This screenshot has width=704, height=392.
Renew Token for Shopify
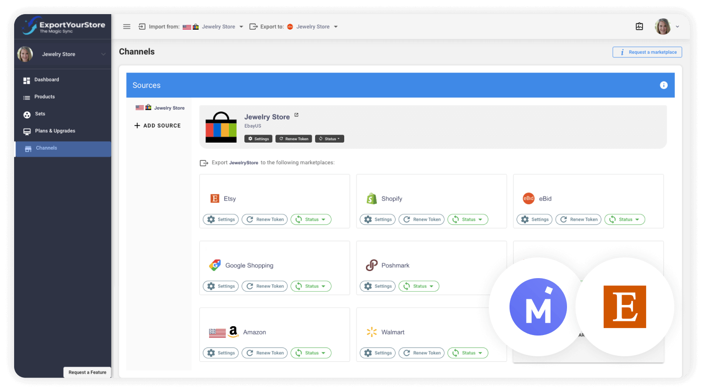pos(421,219)
